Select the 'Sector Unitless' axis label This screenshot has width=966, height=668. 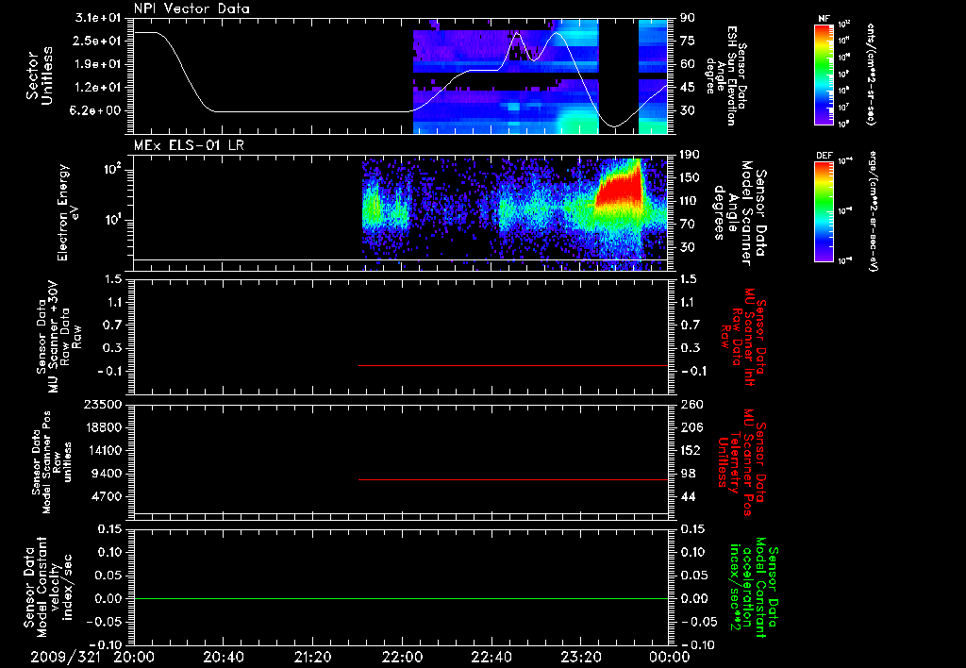(x=40, y=75)
